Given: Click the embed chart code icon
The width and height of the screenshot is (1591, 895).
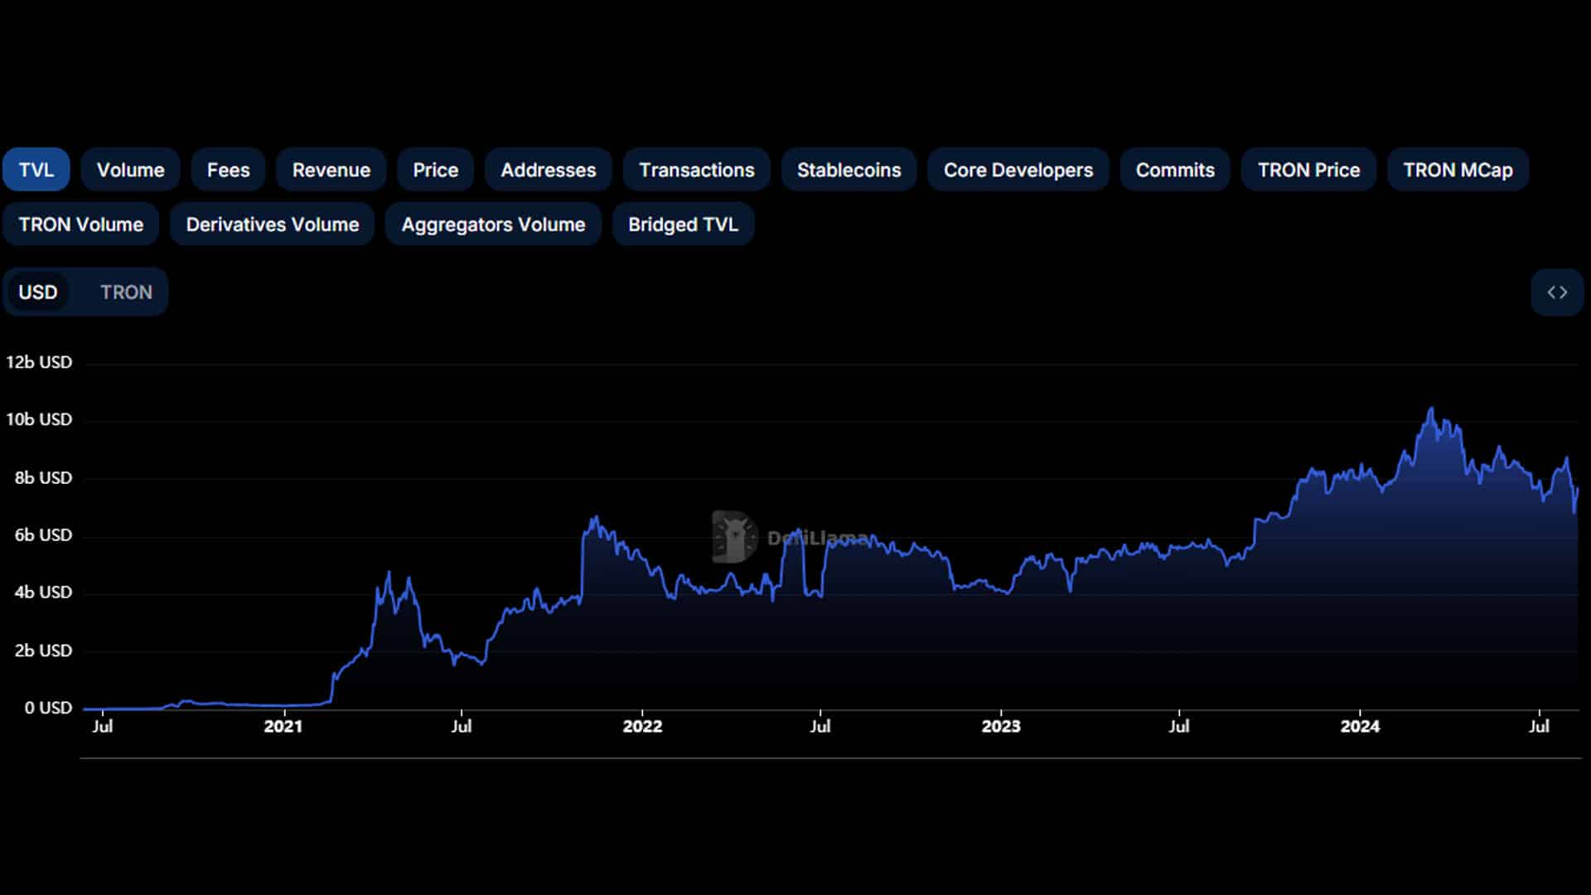Looking at the screenshot, I should coord(1557,292).
